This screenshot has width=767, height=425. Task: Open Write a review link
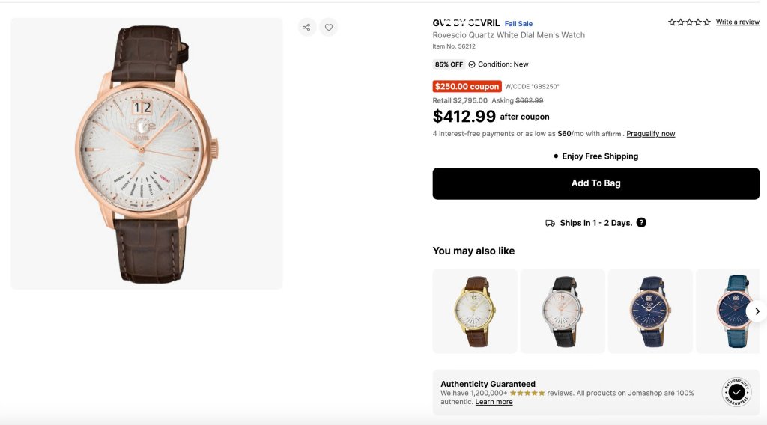coord(737,22)
